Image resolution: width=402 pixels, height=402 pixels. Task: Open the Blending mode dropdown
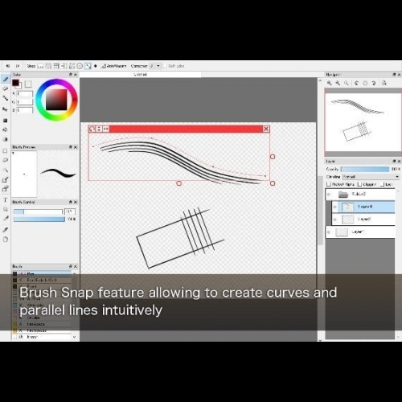(x=371, y=177)
